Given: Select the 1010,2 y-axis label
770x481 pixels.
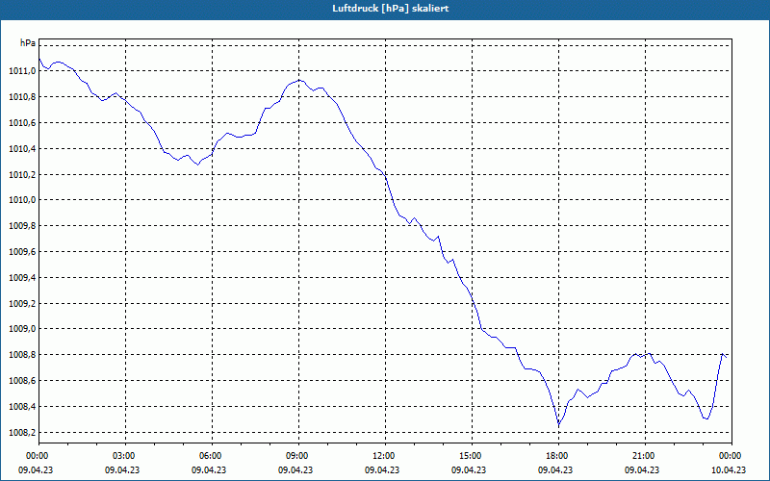Looking at the screenshot, I should 22,175.
